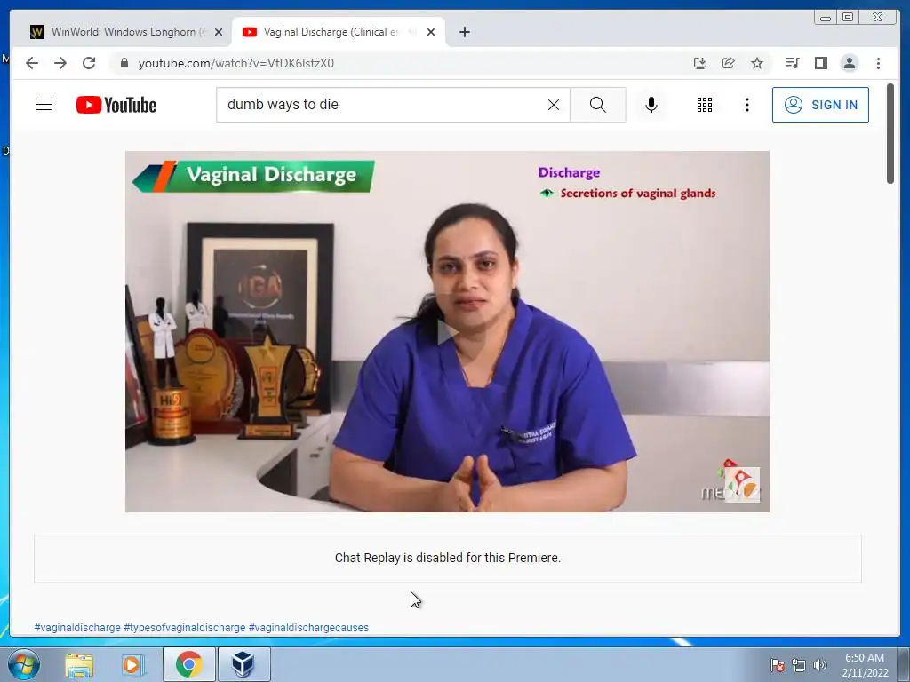Open the Chrome profile avatar

[x=849, y=63]
